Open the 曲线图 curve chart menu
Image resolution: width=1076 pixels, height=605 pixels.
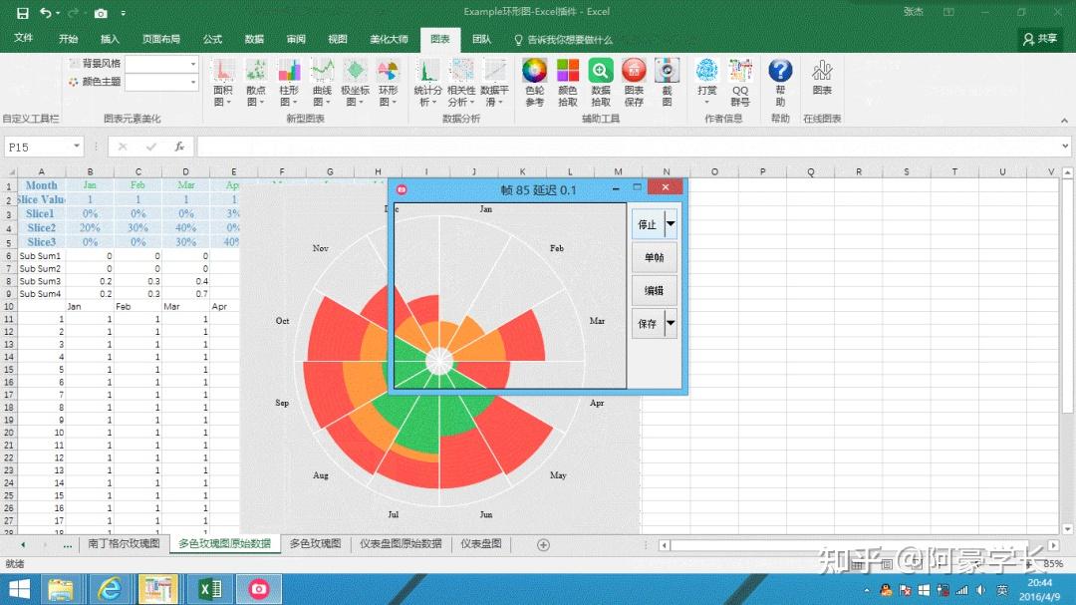(x=322, y=83)
